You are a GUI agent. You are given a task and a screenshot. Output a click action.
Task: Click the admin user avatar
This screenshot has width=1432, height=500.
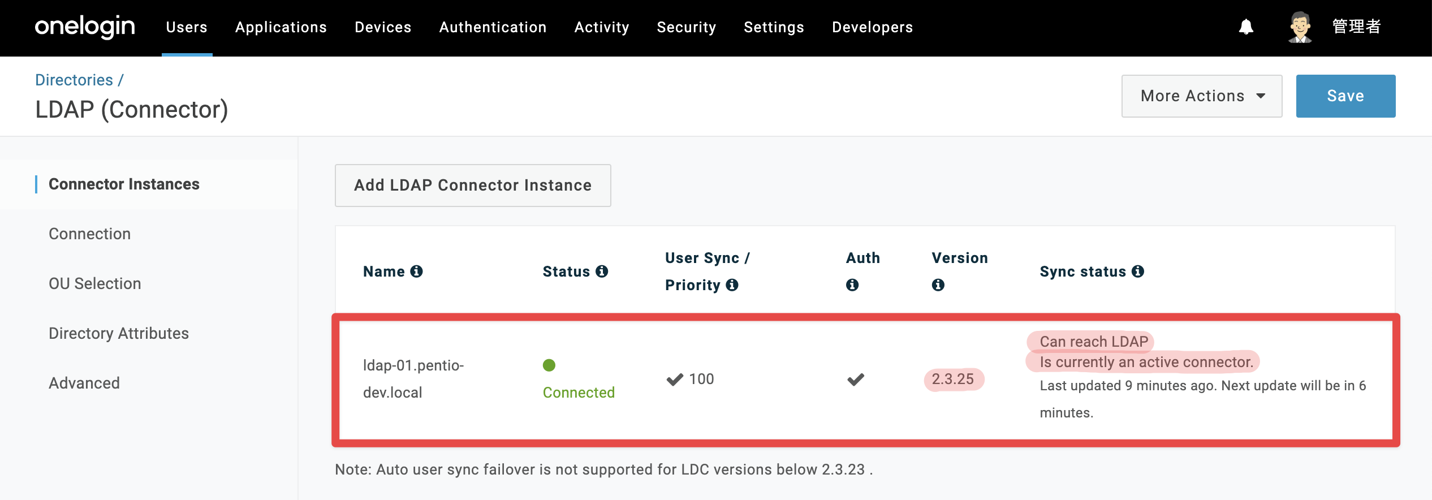(1300, 27)
